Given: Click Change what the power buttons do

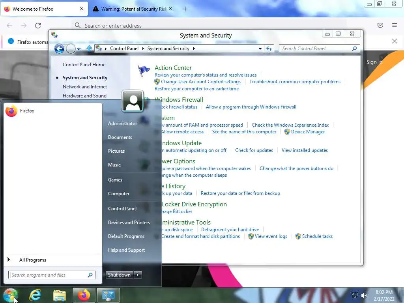Looking at the screenshot, I should click(296, 168).
